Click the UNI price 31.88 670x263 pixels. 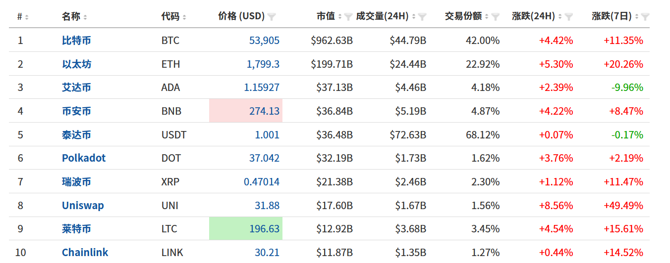(x=267, y=206)
